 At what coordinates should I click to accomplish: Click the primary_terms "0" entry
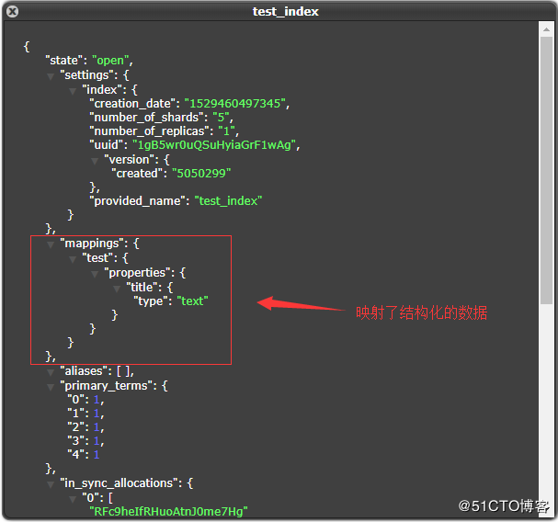pos(85,400)
